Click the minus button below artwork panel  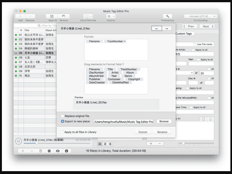[x=160, y=143]
